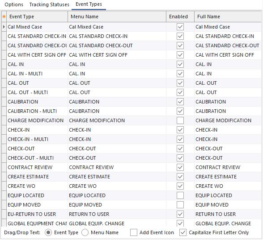Click RETURN TO USER full name cell
The height and width of the screenshot is (240, 263).
(x=228, y=214)
